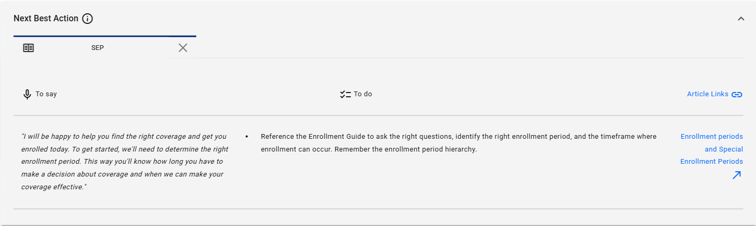Image resolution: width=756 pixels, height=226 pixels.
Task: Click the external-link arrow under Enrollment Periods
Action: pyautogui.click(x=736, y=175)
